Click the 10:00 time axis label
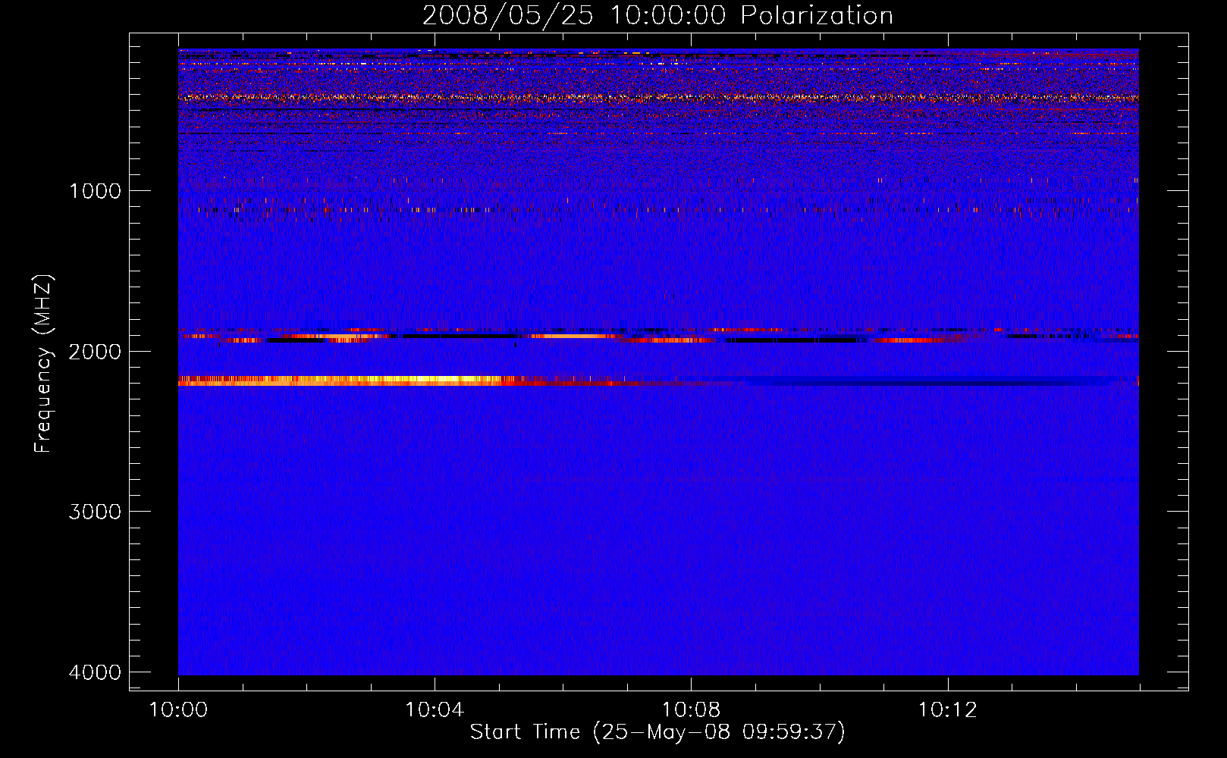Viewport: 1227px width, 758px height. 178,710
